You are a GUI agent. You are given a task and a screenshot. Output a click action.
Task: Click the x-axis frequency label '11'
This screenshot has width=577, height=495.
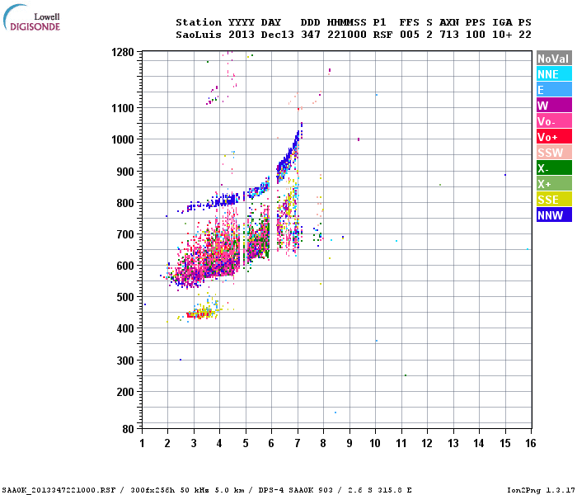coord(401,443)
